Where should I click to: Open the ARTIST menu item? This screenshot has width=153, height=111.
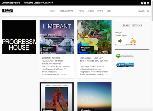(91, 11)
